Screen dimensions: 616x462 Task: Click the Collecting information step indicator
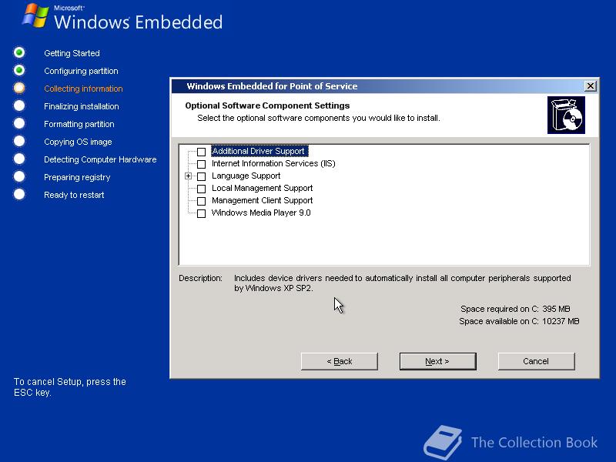coord(18,88)
